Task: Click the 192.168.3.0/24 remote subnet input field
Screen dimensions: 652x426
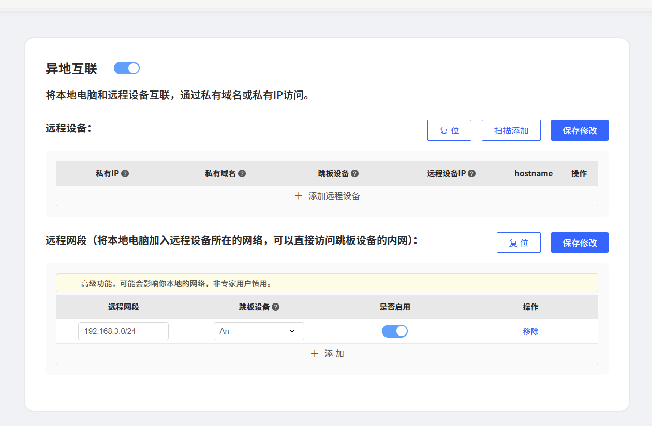Action: click(123, 331)
